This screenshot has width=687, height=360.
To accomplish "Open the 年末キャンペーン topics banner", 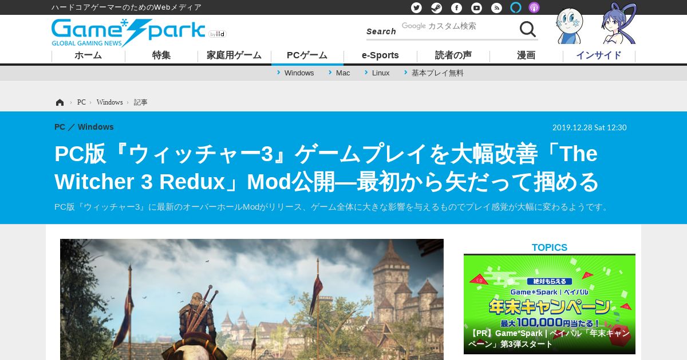I will point(550,304).
